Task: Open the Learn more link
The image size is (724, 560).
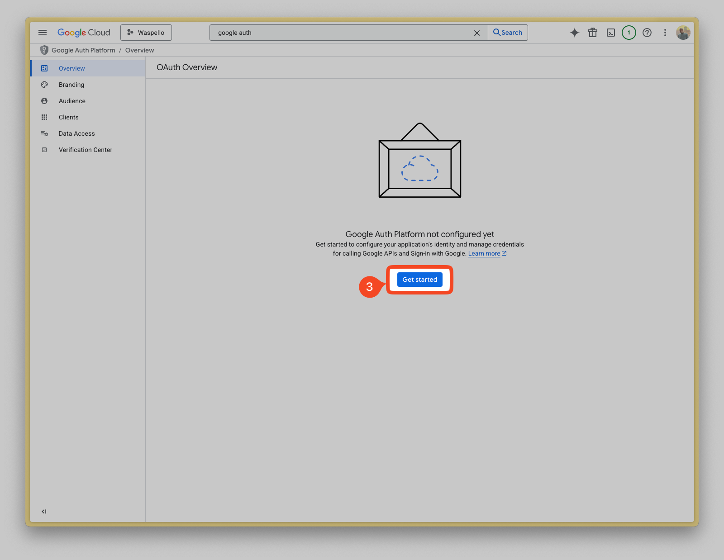Action: (x=484, y=253)
